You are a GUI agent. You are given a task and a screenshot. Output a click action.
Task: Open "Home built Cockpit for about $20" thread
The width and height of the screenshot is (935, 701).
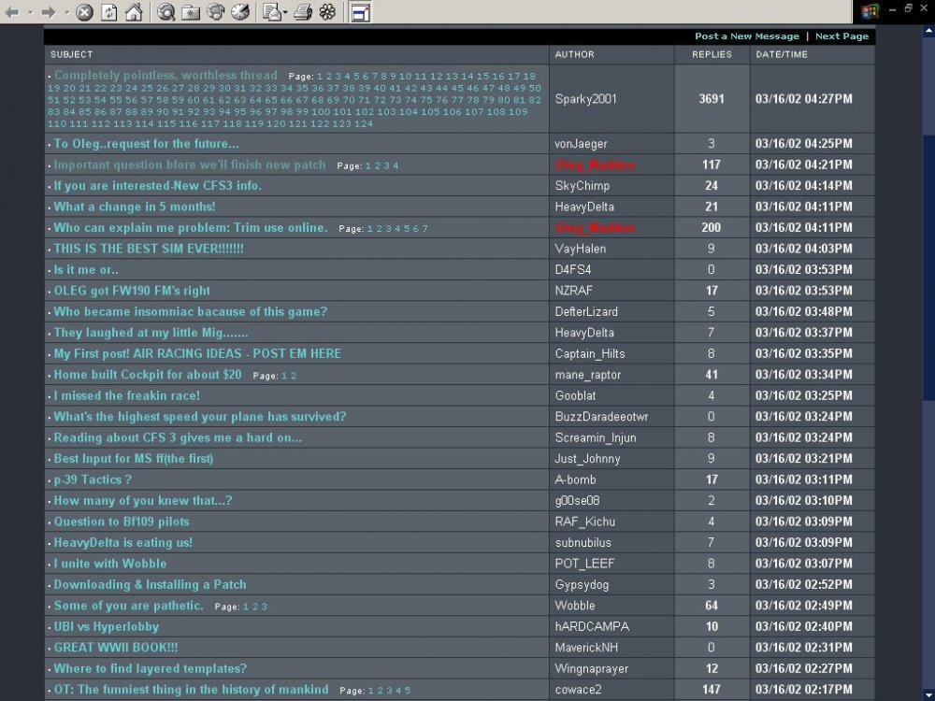pos(148,375)
